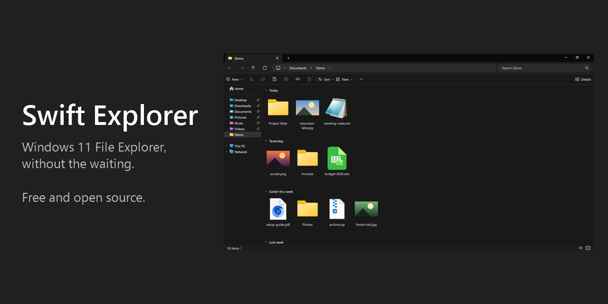Collapse the Earlier this week group

click(x=266, y=192)
